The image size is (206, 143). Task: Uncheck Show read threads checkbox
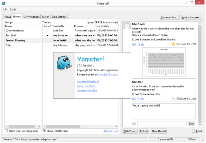pyautogui.click(x=44, y=131)
